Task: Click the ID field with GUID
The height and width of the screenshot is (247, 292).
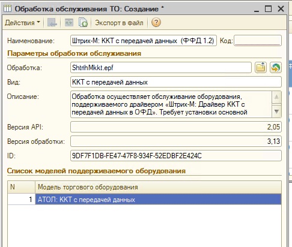Action: 176,156
